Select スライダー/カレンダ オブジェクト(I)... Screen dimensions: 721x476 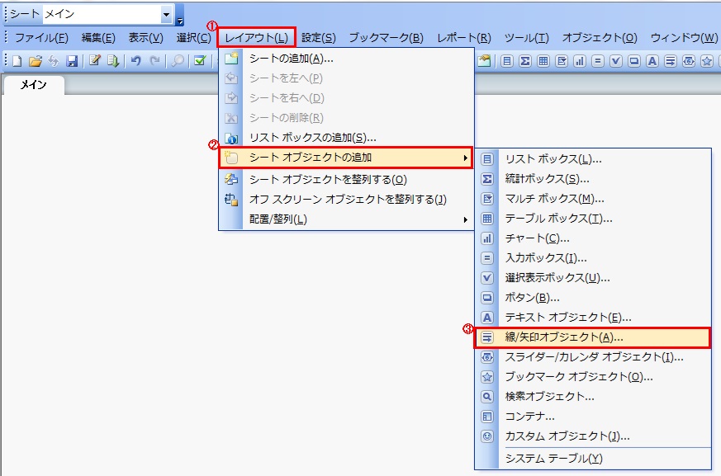[593, 357]
